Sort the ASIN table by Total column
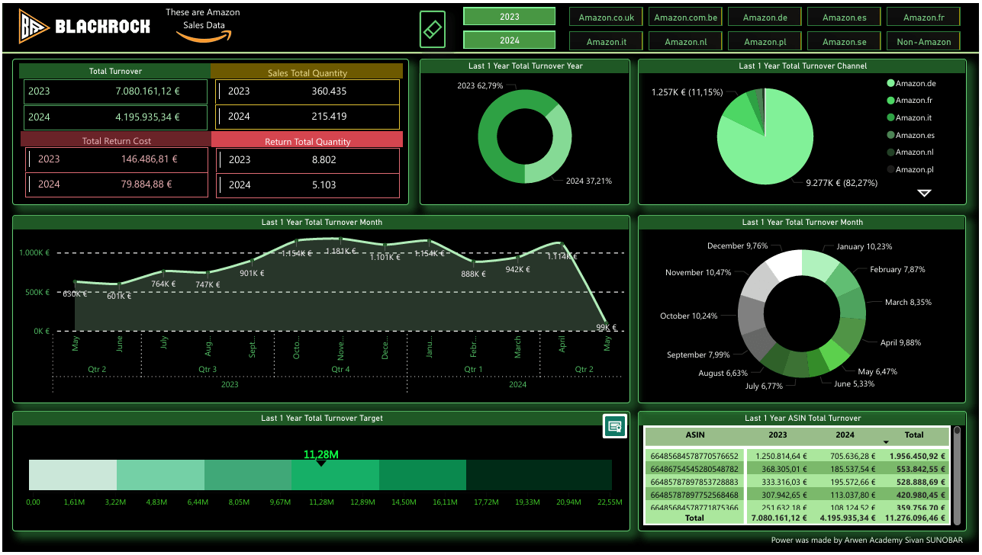Viewport: 982px width, 555px height. (x=914, y=435)
